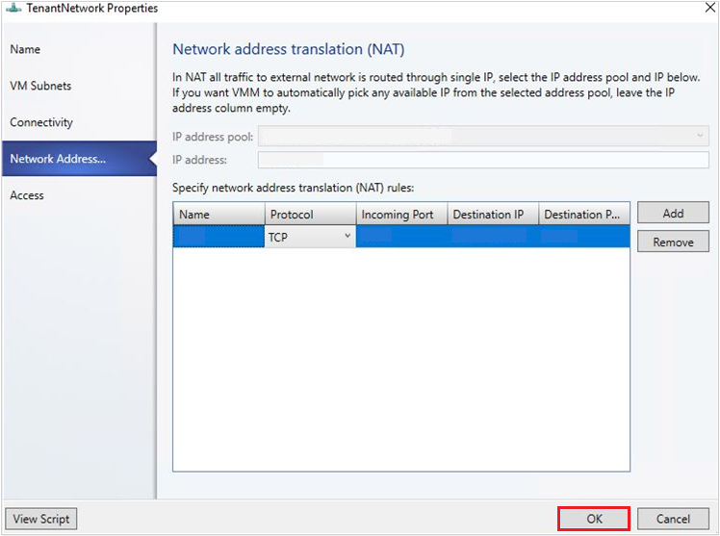Expand the IP address pool dropdown
Viewport: 720px width, 536px height.
point(483,136)
